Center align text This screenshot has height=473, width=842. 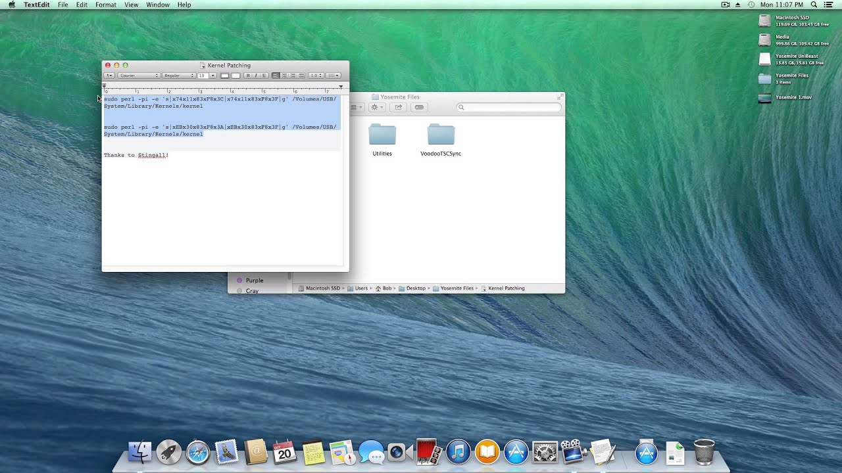(284, 76)
